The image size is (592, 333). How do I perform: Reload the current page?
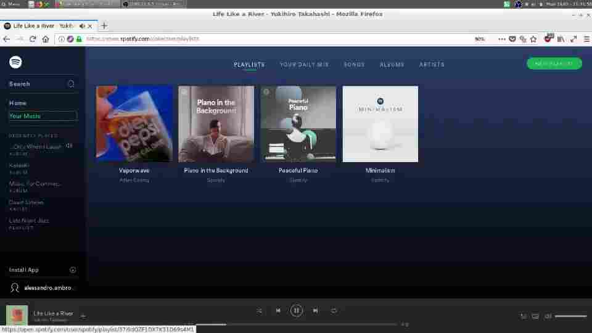click(x=33, y=39)
